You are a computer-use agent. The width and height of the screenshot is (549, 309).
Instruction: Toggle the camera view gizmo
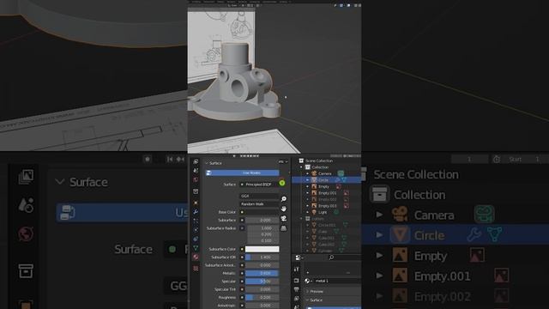[284, 219]
